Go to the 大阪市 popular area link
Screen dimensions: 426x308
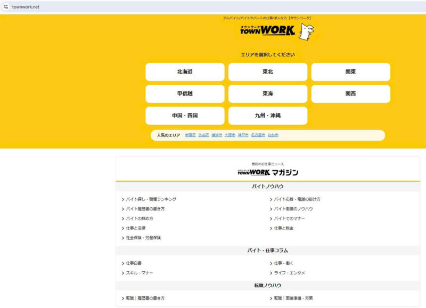(x=230, y=135)
